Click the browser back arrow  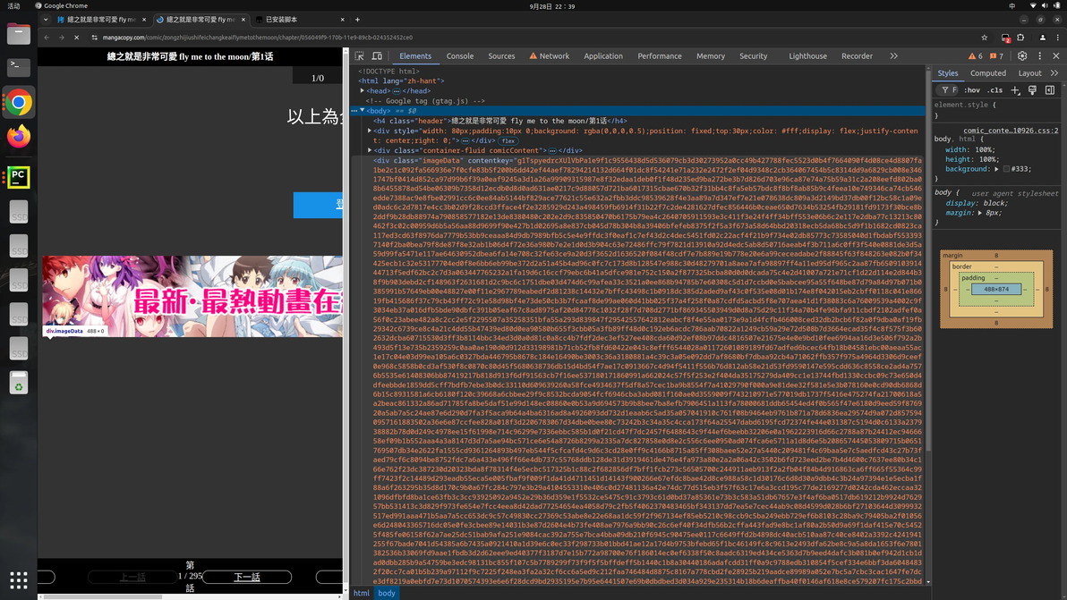47,38
